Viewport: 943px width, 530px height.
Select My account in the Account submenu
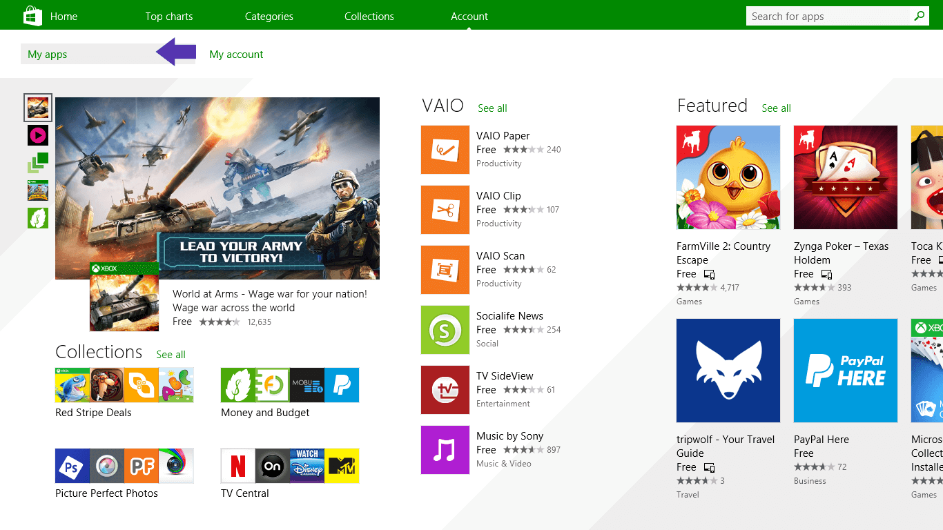pos(236,55)
